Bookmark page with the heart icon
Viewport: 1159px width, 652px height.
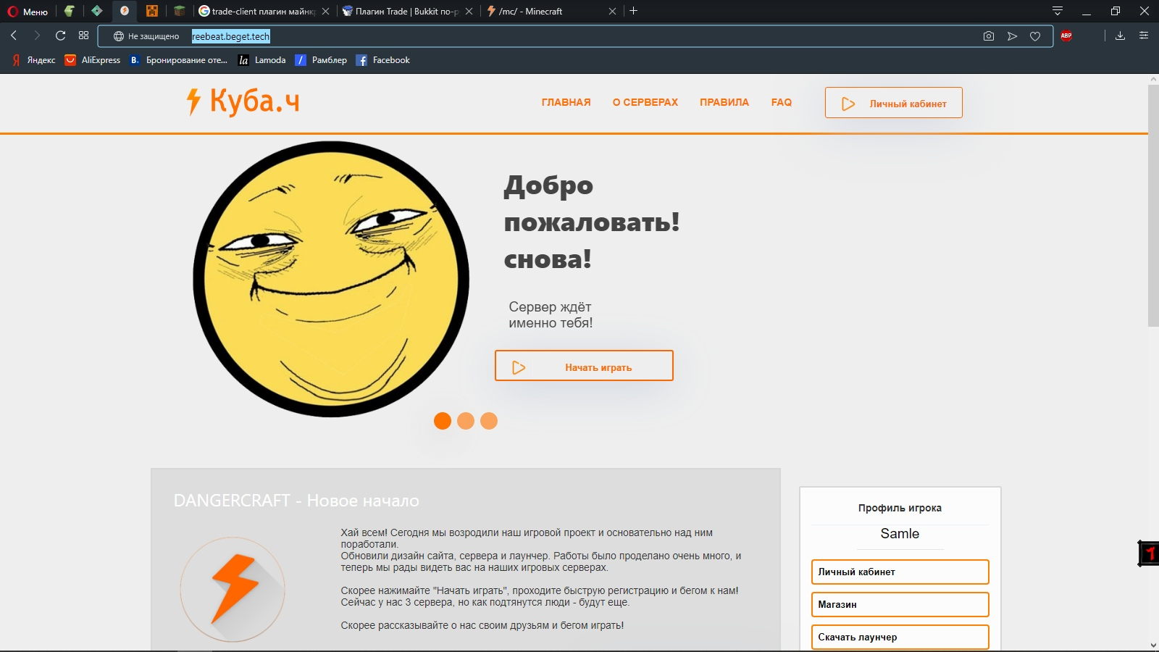coord(1035,36)
